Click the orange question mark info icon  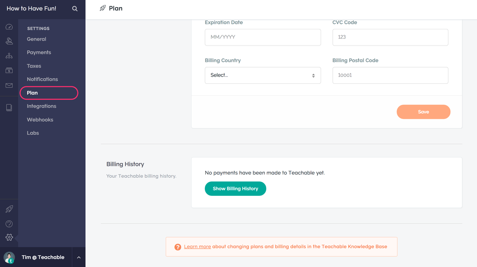click(x=178, y=247)
